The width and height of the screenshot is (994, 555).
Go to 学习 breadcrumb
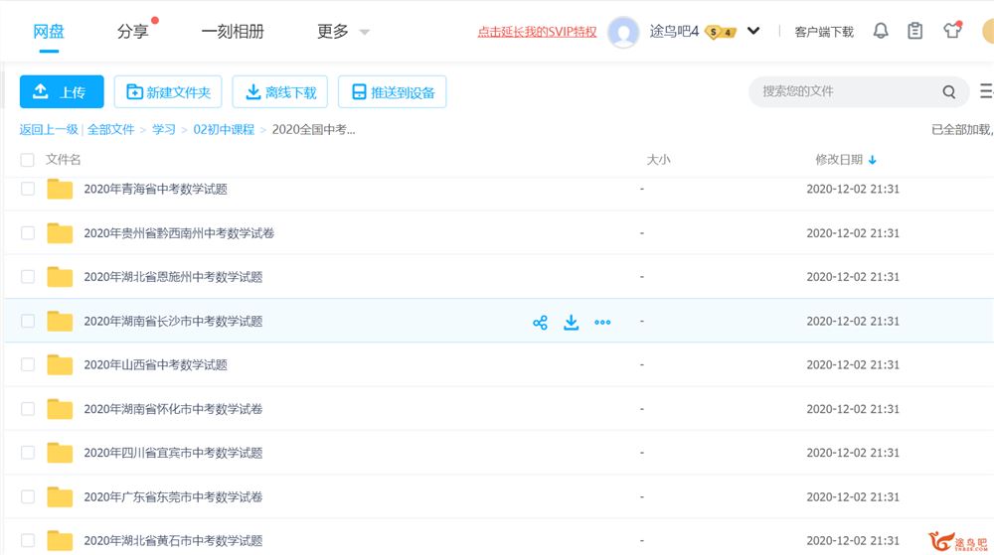point(164,130)
